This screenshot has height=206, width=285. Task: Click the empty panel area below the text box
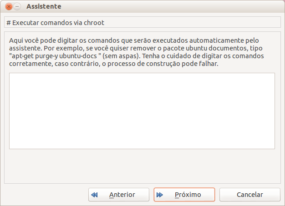point(142,166)
